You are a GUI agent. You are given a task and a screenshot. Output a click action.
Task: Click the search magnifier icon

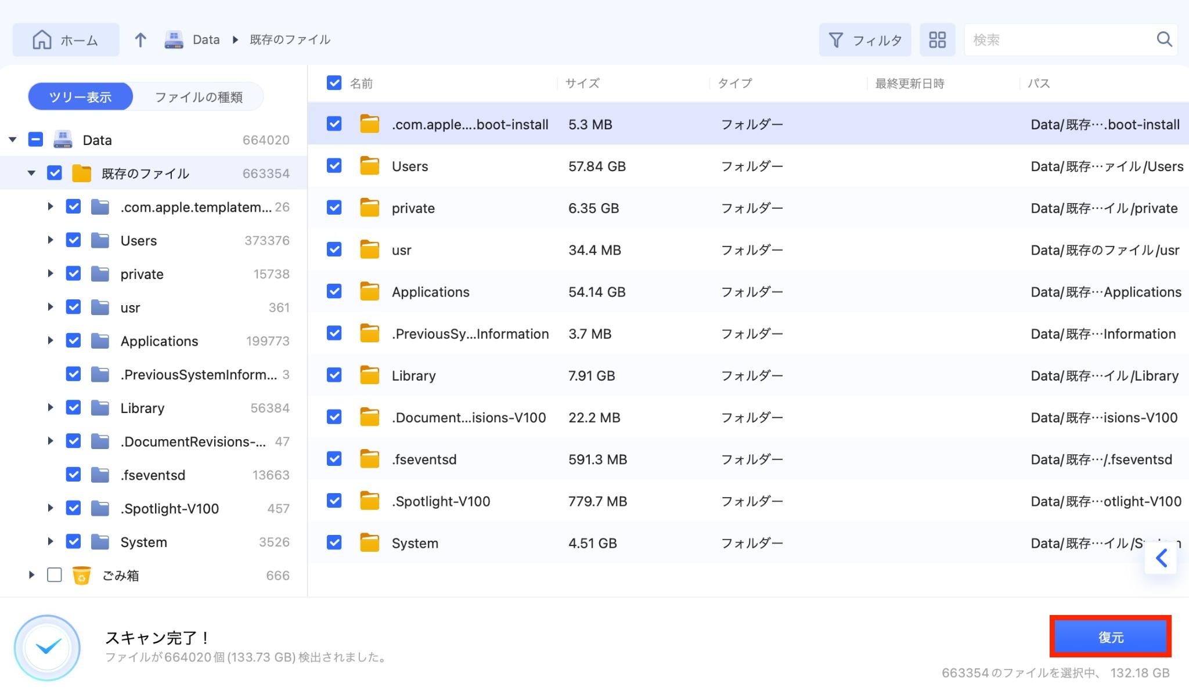pyautogui.click(x=1163, y=39)
